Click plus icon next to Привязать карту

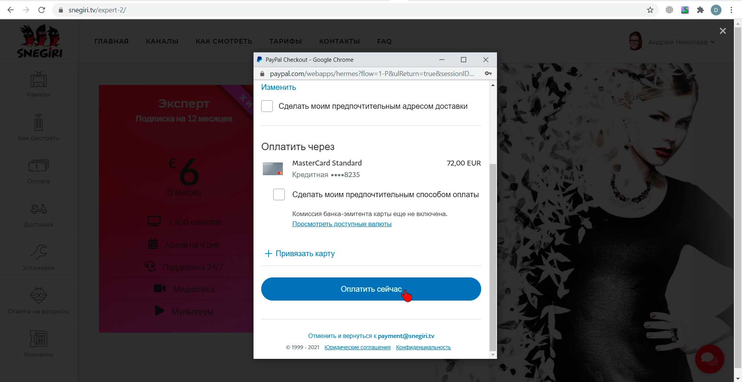[x=268, y=254]
